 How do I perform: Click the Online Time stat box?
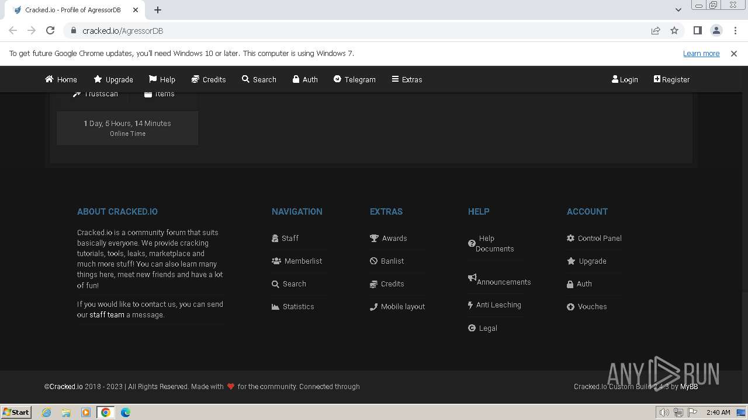[x=127, y=128]
